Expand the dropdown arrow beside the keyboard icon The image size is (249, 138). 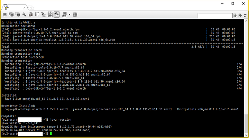pyautogui.click(x=70, y=15)
